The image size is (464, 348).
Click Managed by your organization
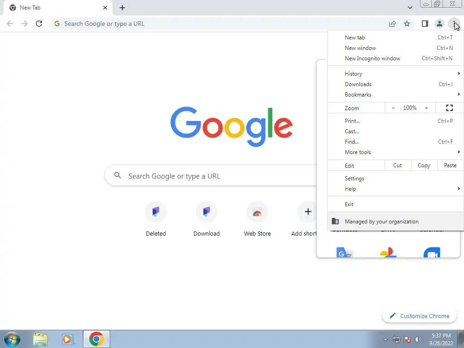[396, 221]
